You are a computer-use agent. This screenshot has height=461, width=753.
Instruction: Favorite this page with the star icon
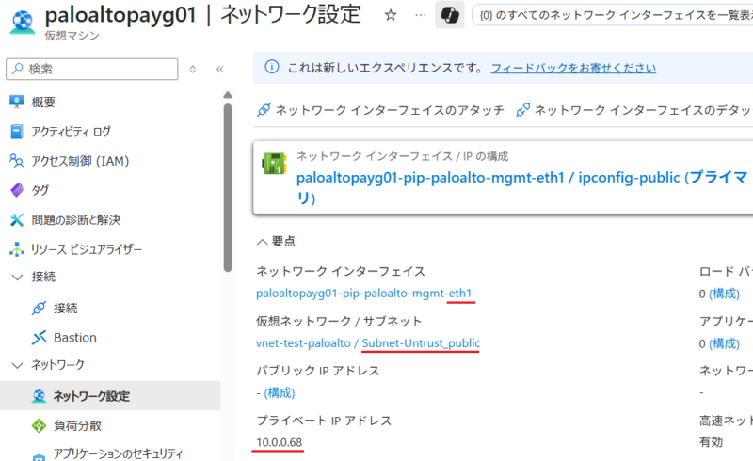coord(391,15)
